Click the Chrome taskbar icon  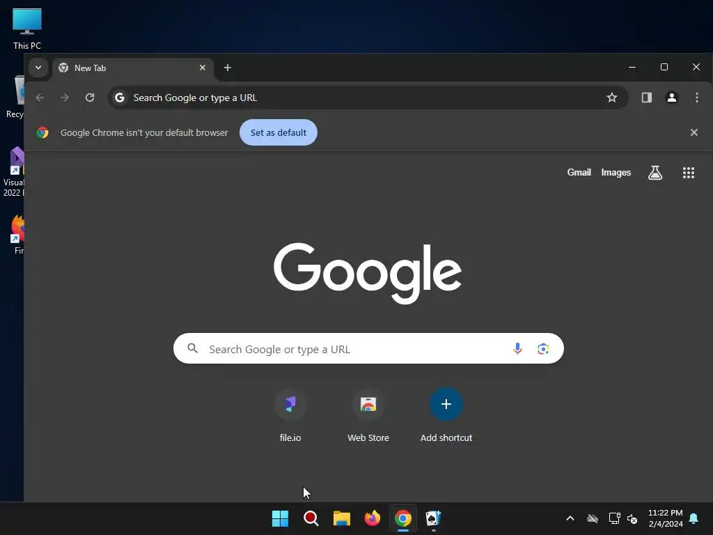403,518
